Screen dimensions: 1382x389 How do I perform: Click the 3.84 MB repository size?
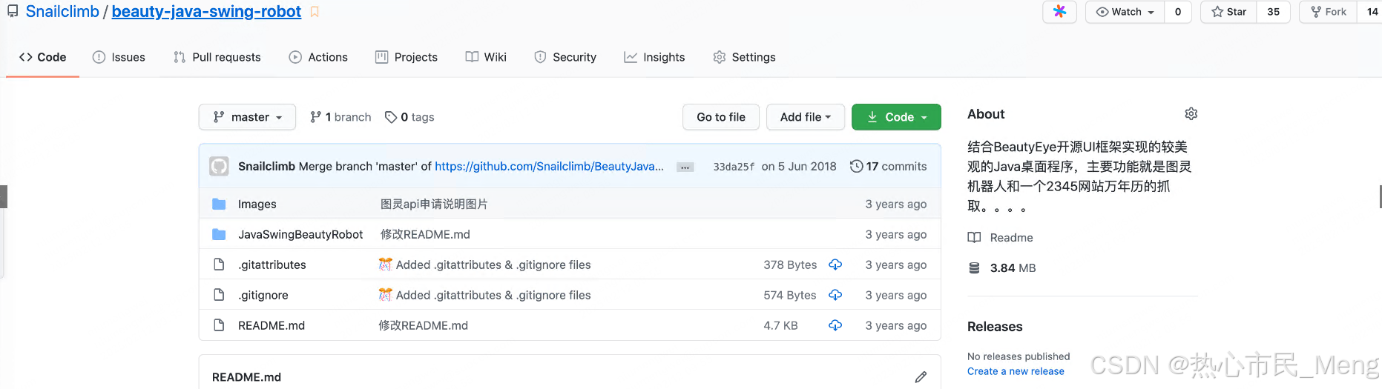coord(1001,267)
